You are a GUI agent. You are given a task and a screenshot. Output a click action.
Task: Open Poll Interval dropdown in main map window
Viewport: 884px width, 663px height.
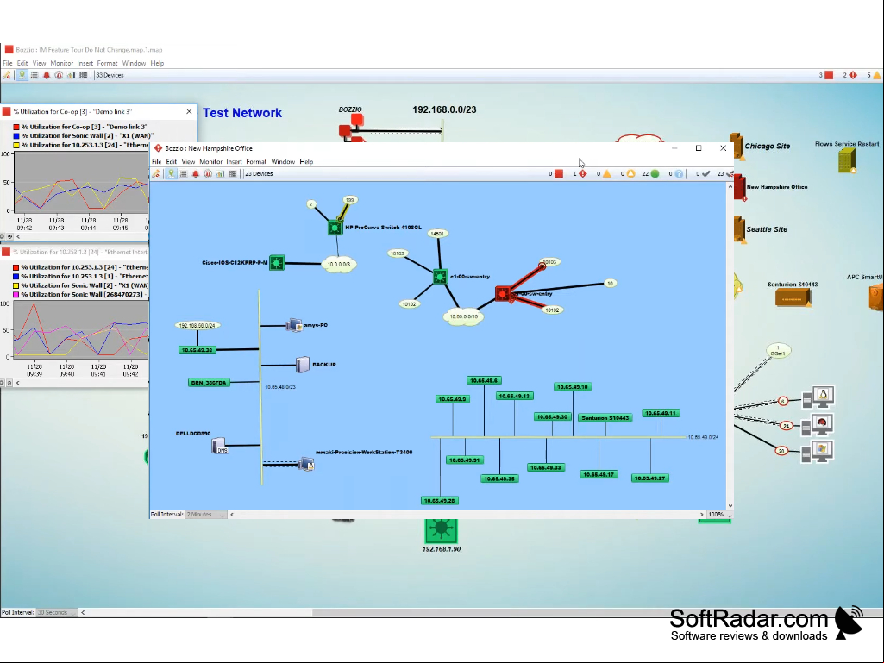pos(56,612)
